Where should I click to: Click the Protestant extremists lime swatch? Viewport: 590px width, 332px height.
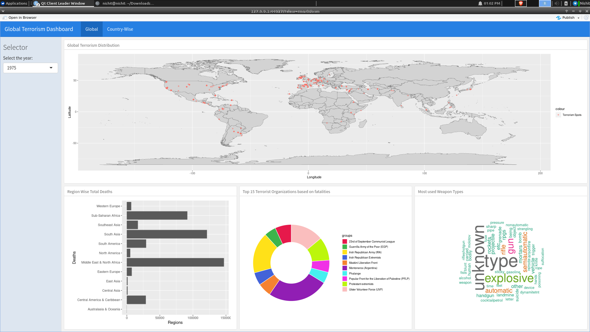344,284
